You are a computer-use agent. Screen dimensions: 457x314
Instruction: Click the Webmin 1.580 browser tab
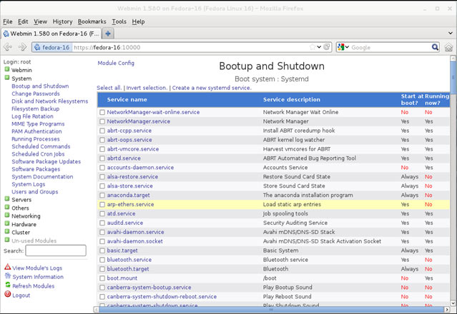(x=51, y=34)
